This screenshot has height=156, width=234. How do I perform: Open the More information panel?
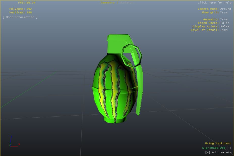pyautogui.click(x=20, y=17)
